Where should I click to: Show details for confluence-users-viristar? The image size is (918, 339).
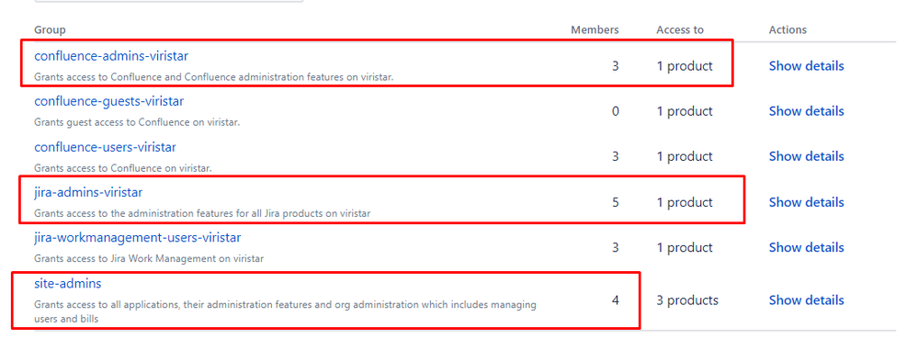pyautogui.click(x=806, y=156)
